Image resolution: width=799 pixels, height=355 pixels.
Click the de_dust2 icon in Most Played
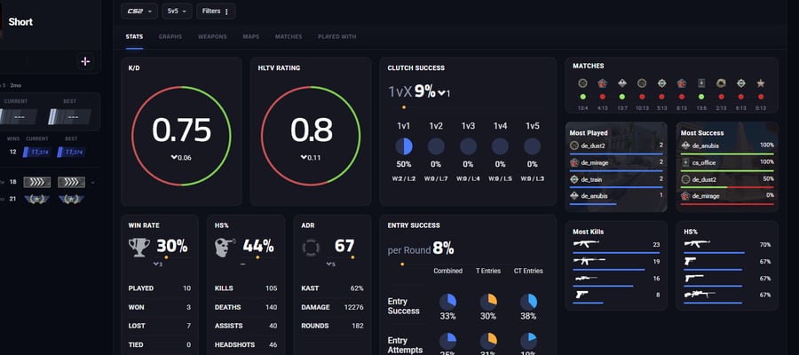pos(574,146)
